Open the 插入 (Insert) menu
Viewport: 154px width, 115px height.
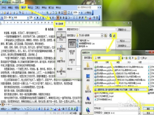24,7
